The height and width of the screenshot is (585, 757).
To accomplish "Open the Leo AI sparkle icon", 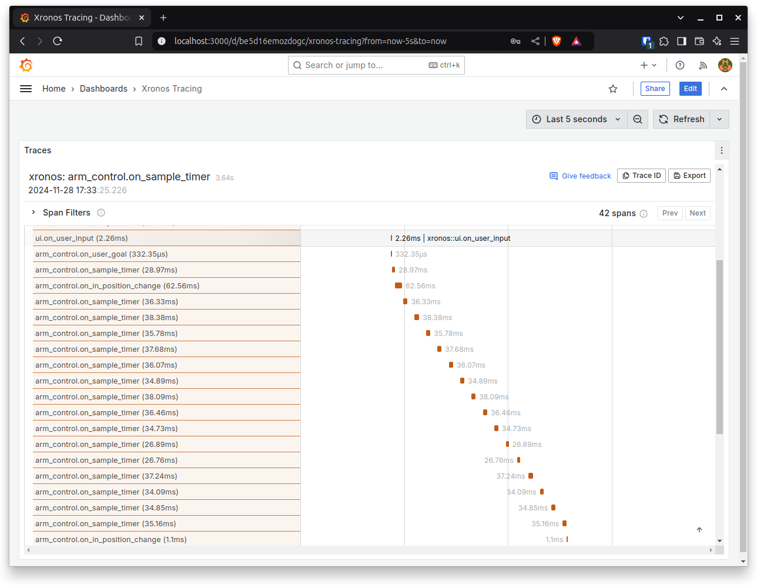I will (x=717, y=41).
